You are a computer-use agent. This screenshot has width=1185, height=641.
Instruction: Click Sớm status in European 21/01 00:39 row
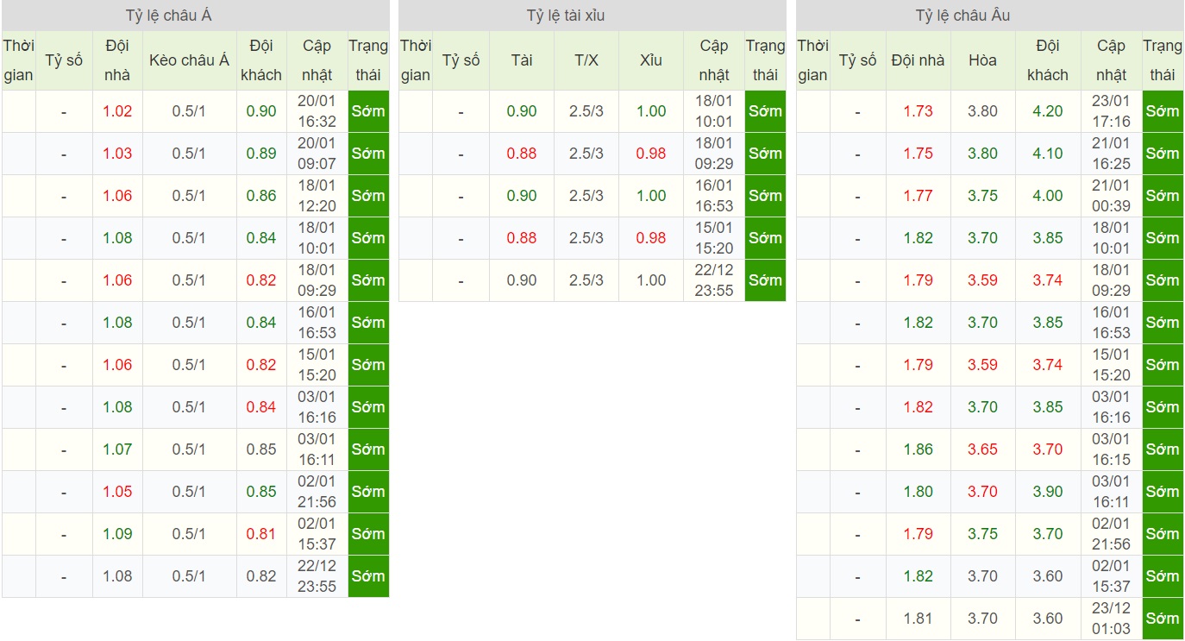click(x=1163, y=196)
